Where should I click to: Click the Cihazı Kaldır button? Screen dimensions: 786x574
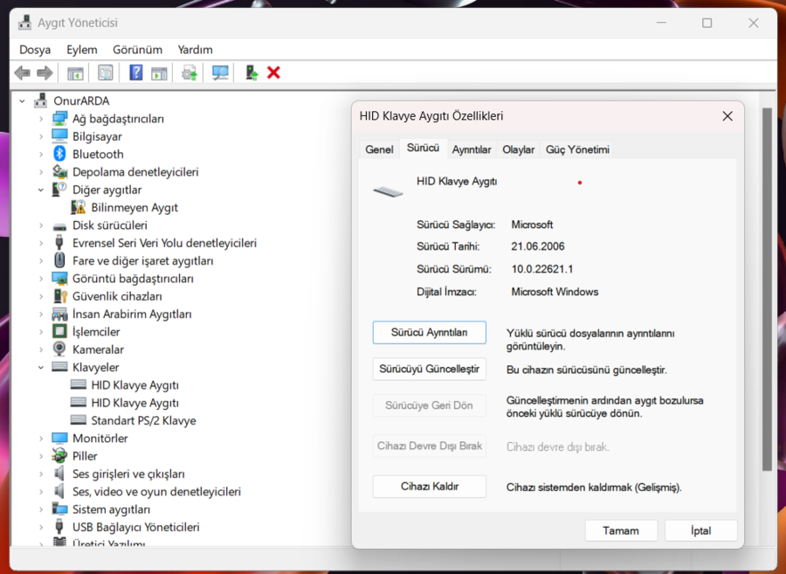click(430, 487)
